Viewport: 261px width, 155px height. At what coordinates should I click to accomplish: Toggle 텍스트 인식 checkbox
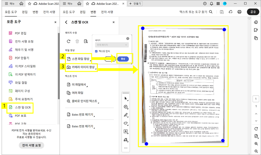pos(96,51)
